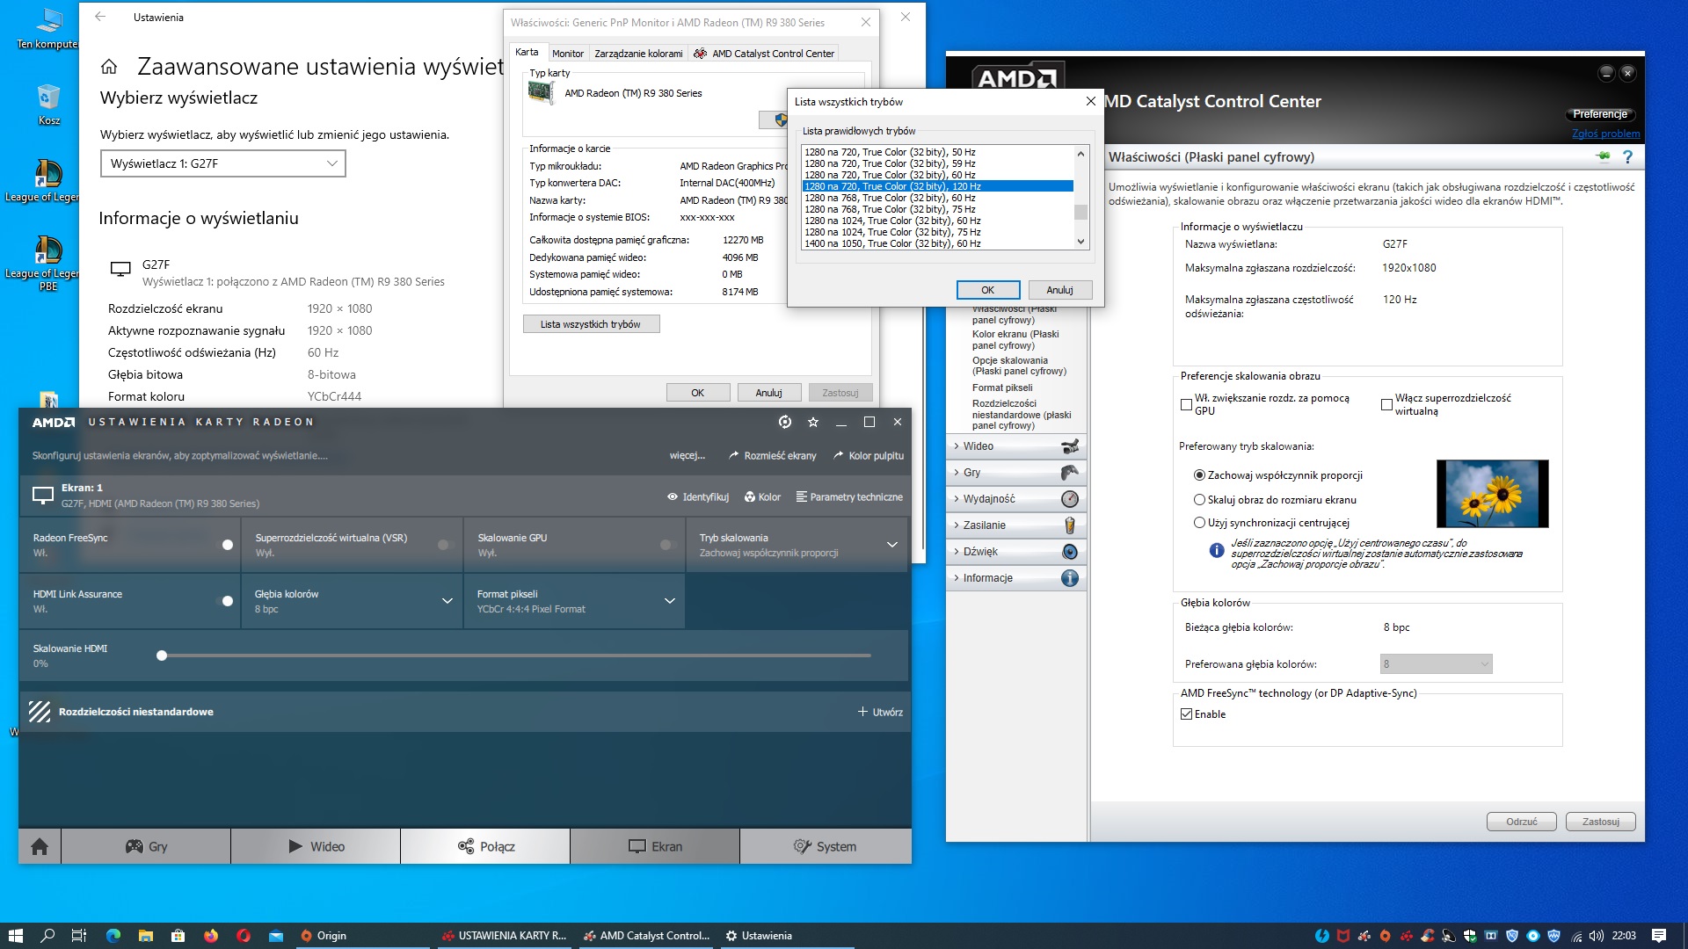This screenshot has height=949, width=1688.
Task: Click the Lista wszystkich trybów button
Action: tap(591, 324)
